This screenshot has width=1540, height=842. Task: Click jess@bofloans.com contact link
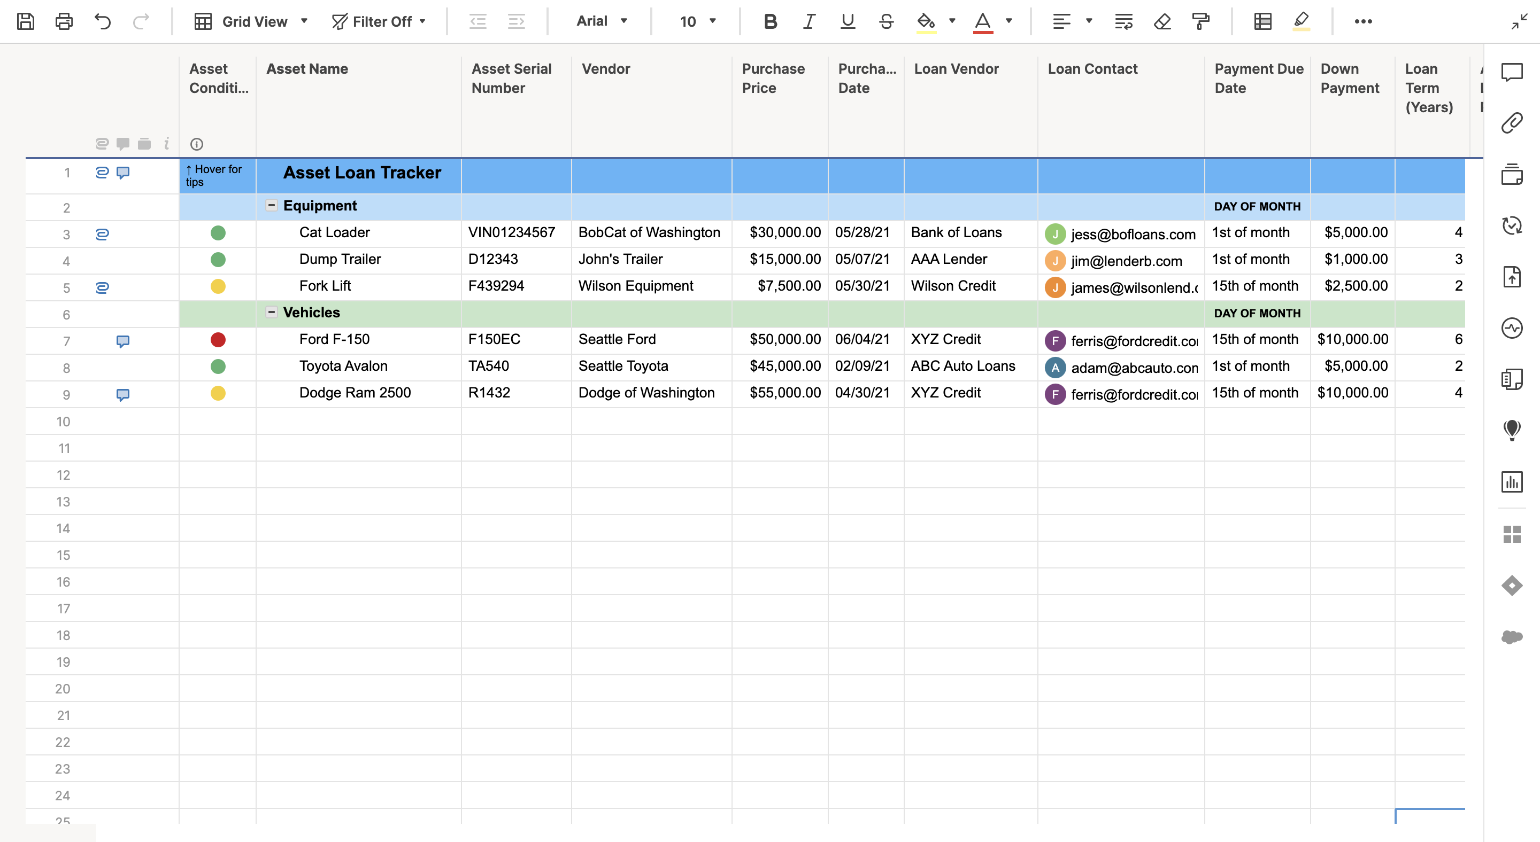tap(1133, 234)
